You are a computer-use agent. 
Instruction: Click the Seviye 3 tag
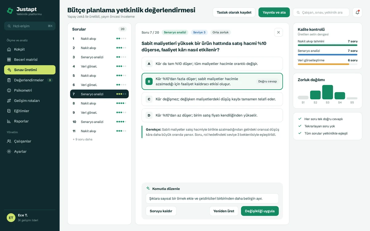point(199,32)
